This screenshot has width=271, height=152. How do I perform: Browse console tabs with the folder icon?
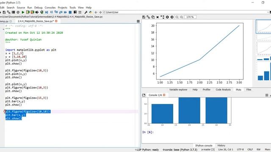144,95
